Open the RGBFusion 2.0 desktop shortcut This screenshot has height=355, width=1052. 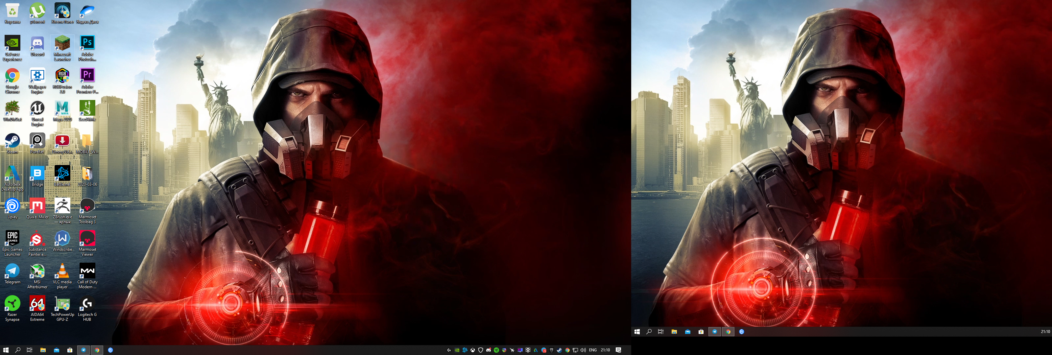[62, 81]
